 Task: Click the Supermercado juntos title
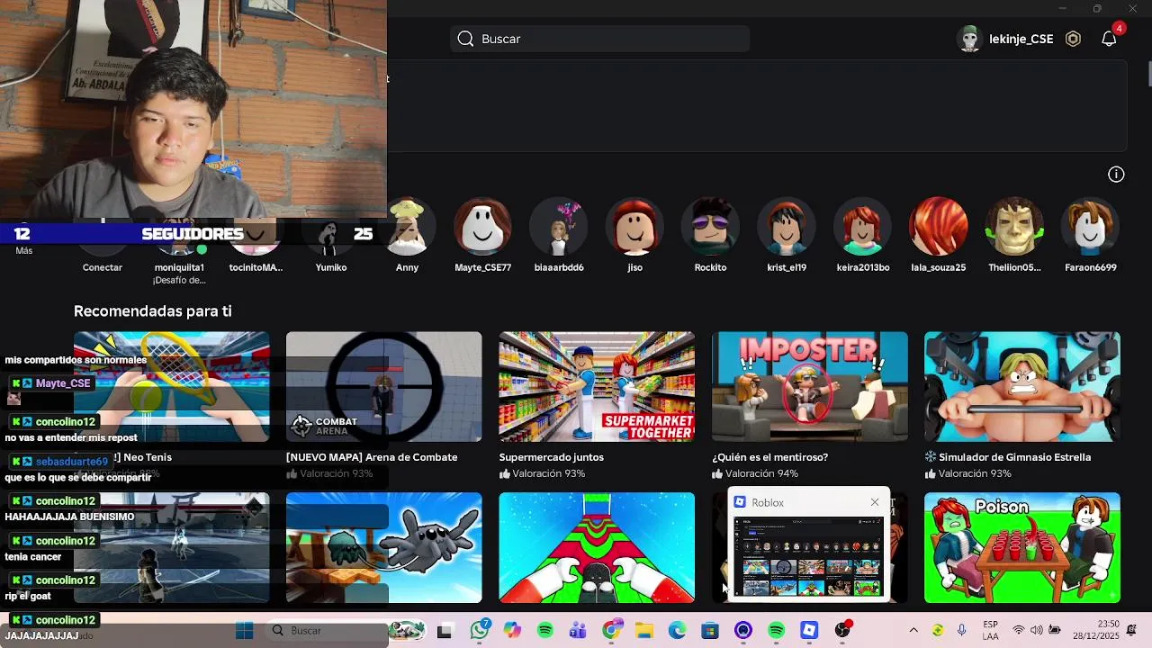(x=551, y=457)
